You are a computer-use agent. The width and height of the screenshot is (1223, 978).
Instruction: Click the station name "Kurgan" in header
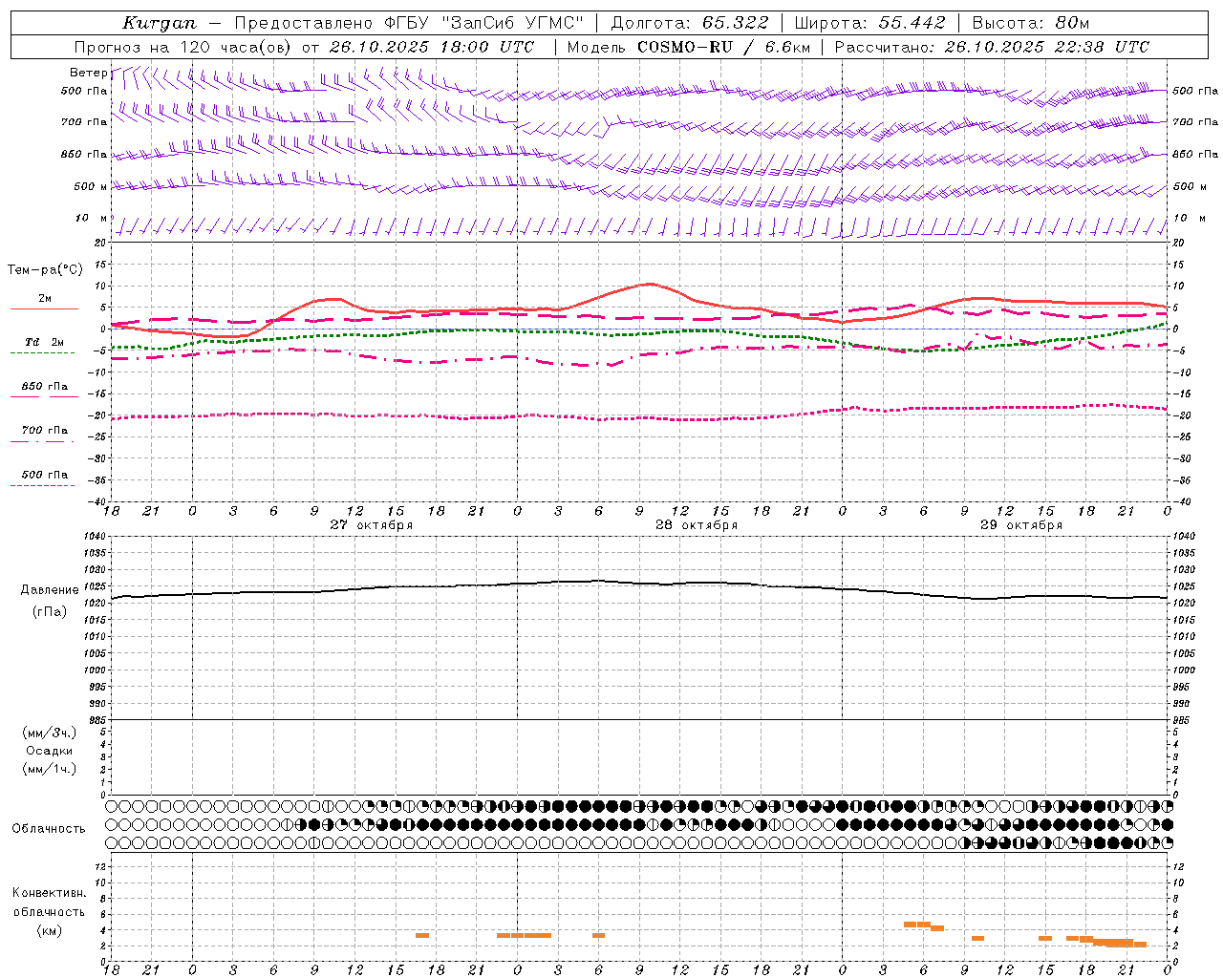(x=159, y=23)
